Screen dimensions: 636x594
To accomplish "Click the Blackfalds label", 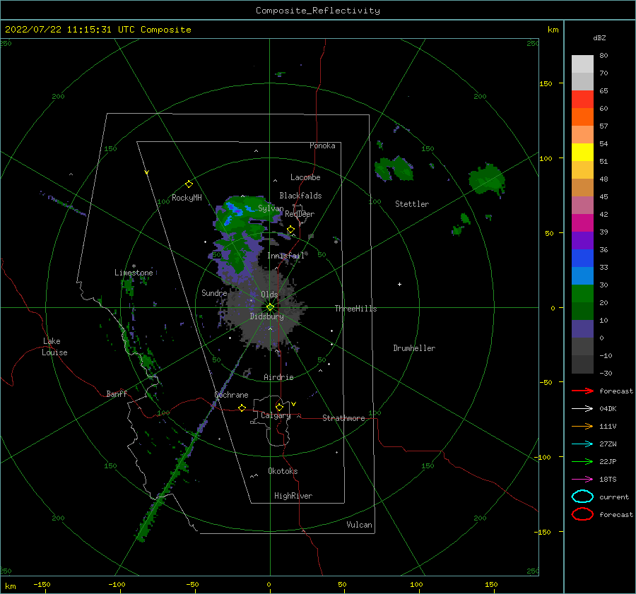I will point(300,196).
